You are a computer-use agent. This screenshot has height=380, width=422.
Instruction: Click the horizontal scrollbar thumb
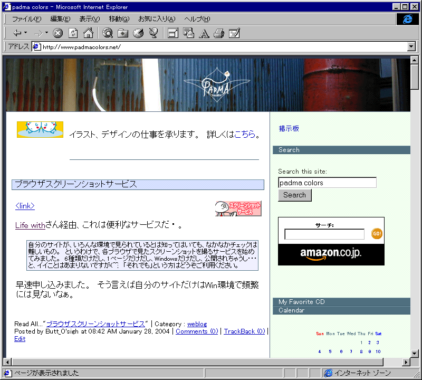(x=197, y=362)
